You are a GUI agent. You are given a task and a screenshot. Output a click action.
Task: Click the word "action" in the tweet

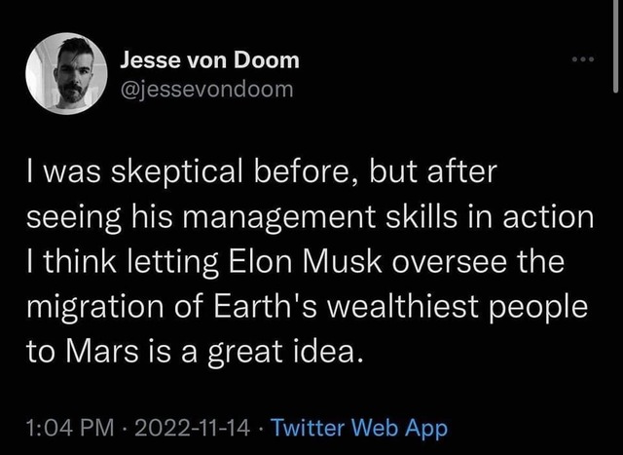548,218
